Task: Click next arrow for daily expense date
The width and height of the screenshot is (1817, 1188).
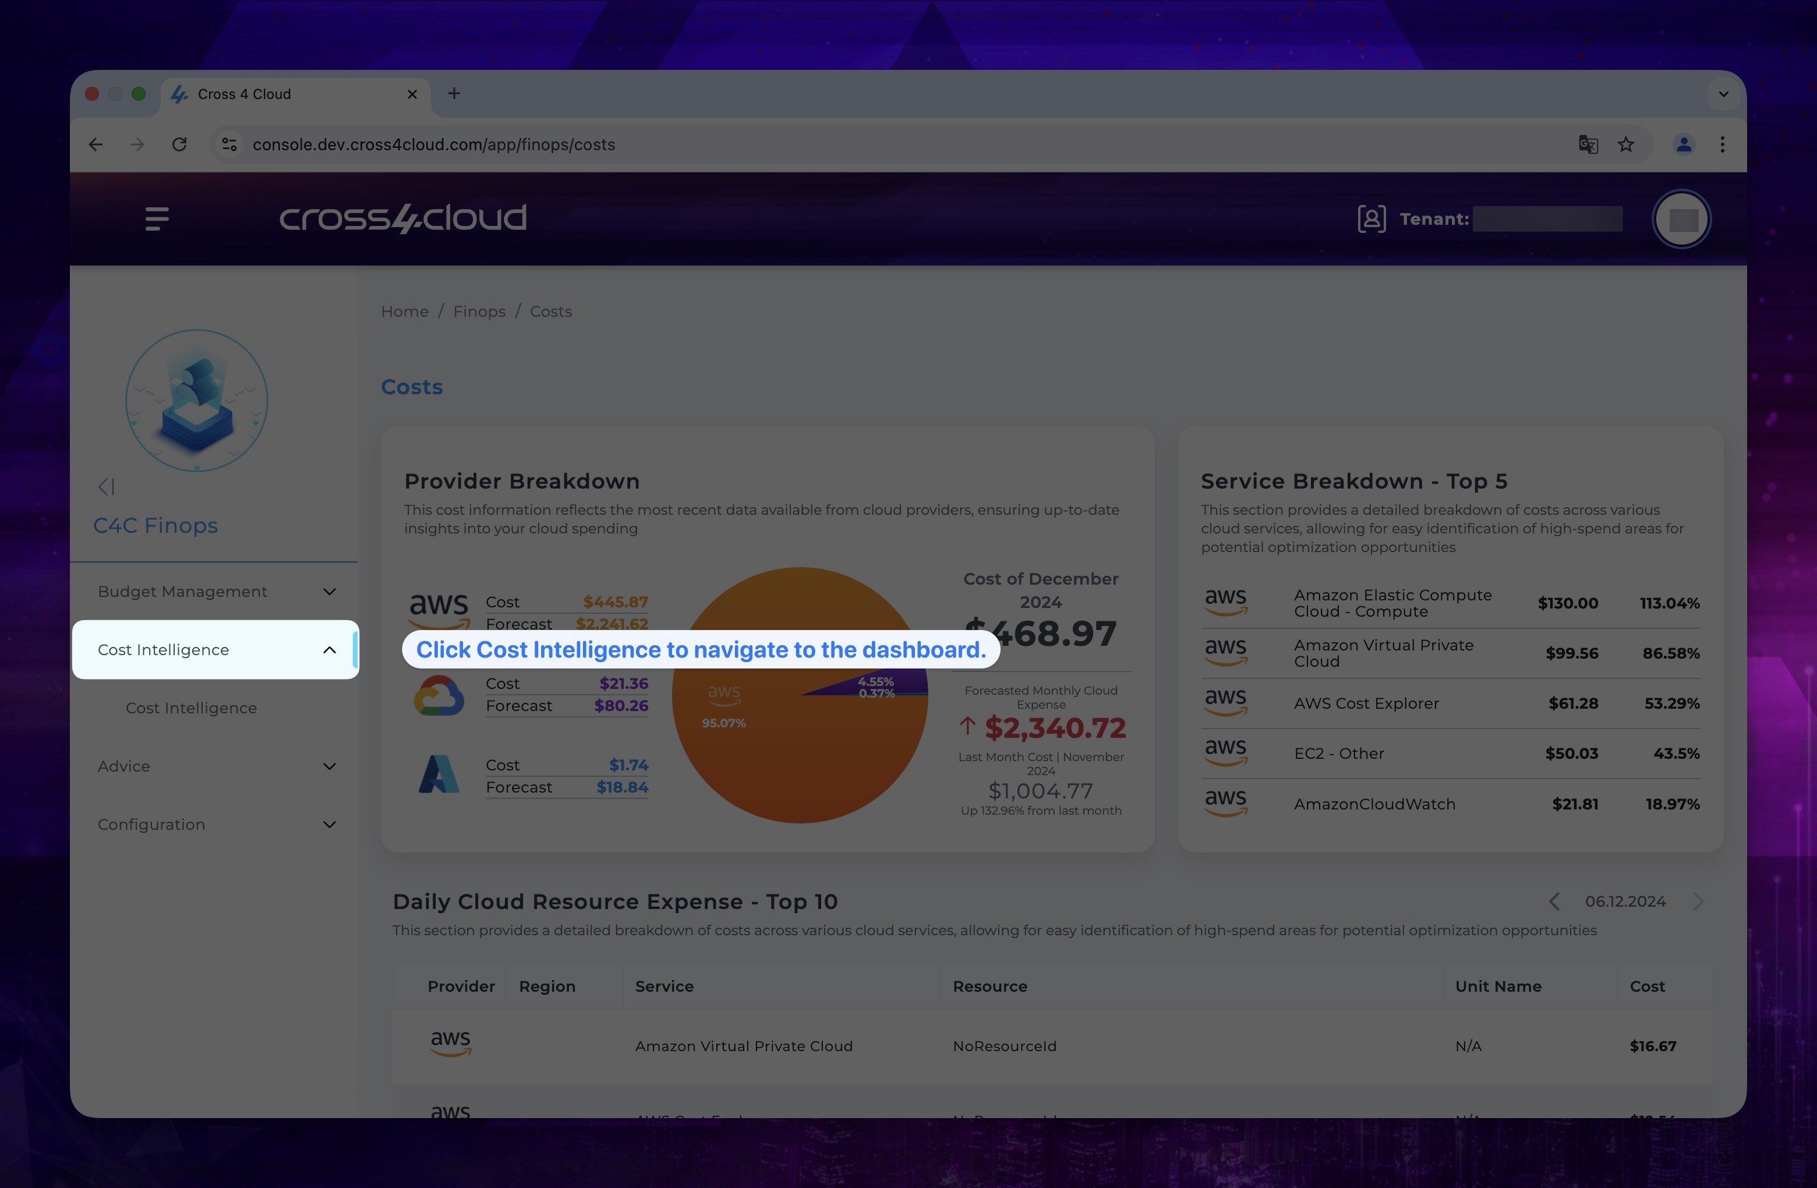Action: (1698, 900)
